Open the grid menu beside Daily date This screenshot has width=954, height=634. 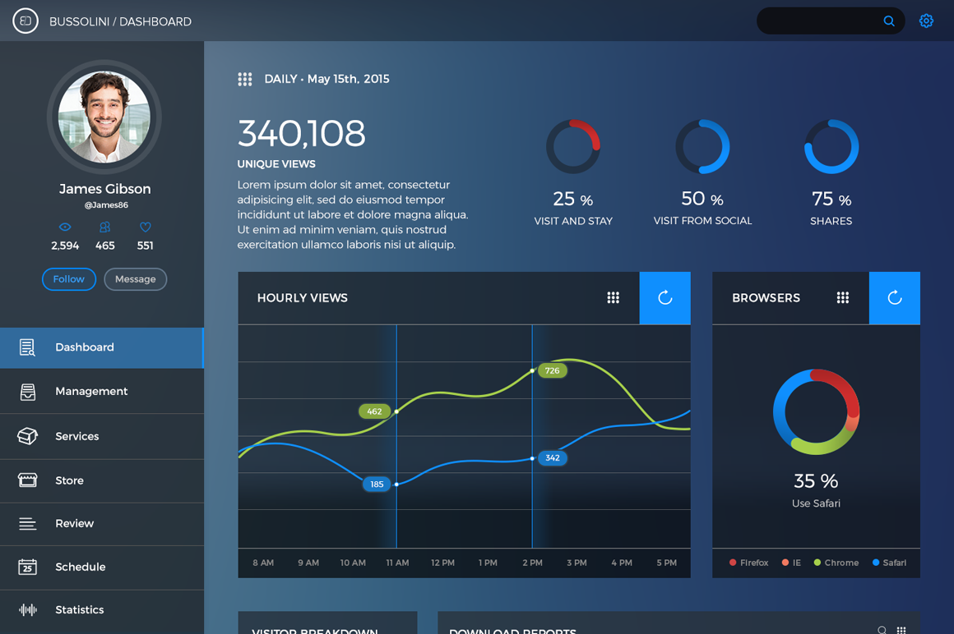pos(245,80)
